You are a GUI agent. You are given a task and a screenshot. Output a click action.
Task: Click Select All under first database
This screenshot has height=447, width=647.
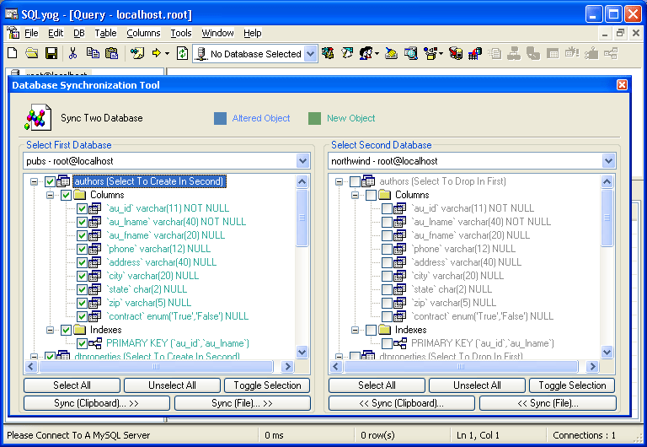72,385
